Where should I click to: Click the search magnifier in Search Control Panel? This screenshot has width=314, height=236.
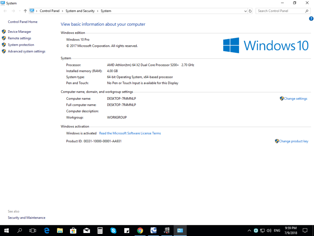(306, 11)
